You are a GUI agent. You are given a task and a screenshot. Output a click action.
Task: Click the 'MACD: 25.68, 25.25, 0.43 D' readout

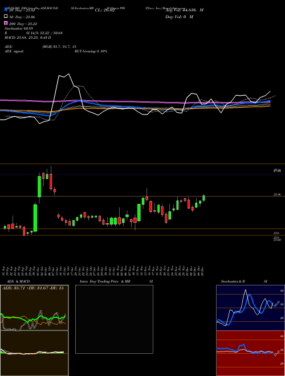click(27, 38)
